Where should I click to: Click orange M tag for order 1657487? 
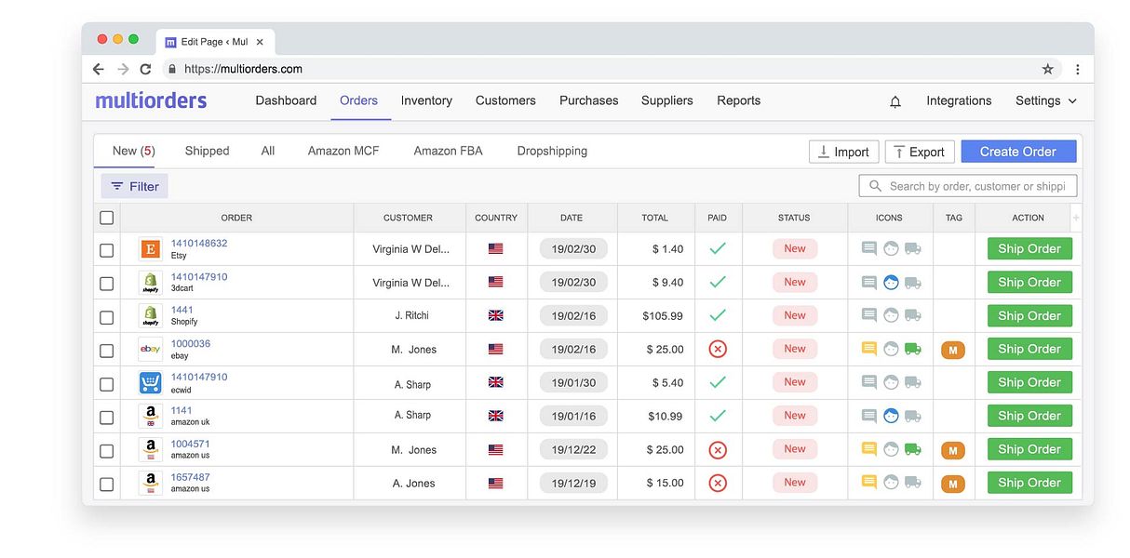pos(953,485)
